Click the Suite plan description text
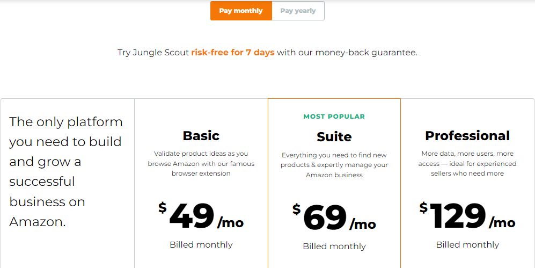Screen dimensions: 535x268 point(334,165)
